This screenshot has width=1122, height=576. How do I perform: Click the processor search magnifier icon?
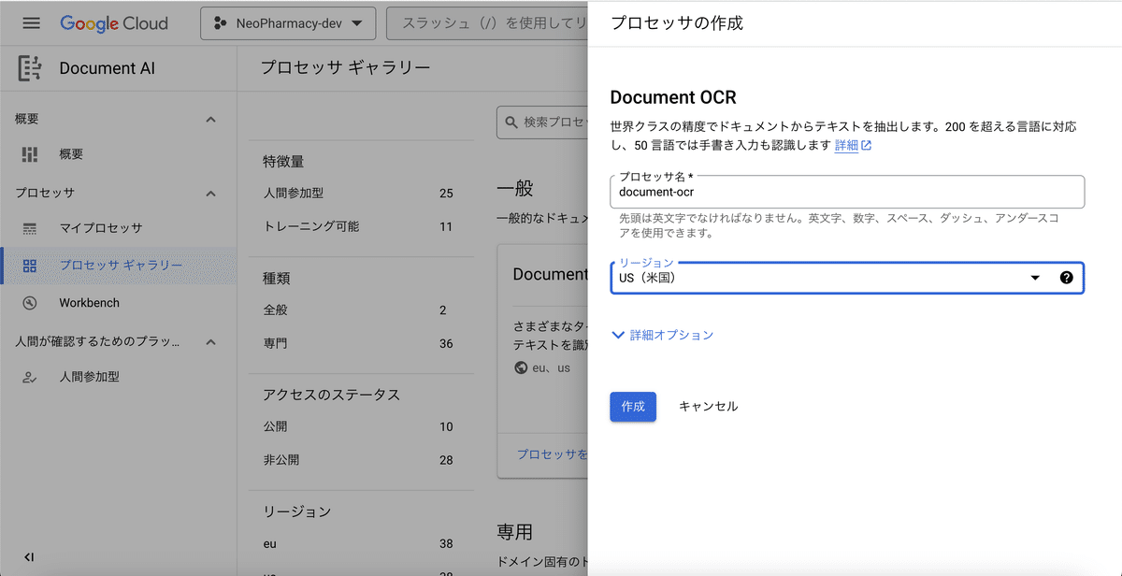(x=511, y=122)
